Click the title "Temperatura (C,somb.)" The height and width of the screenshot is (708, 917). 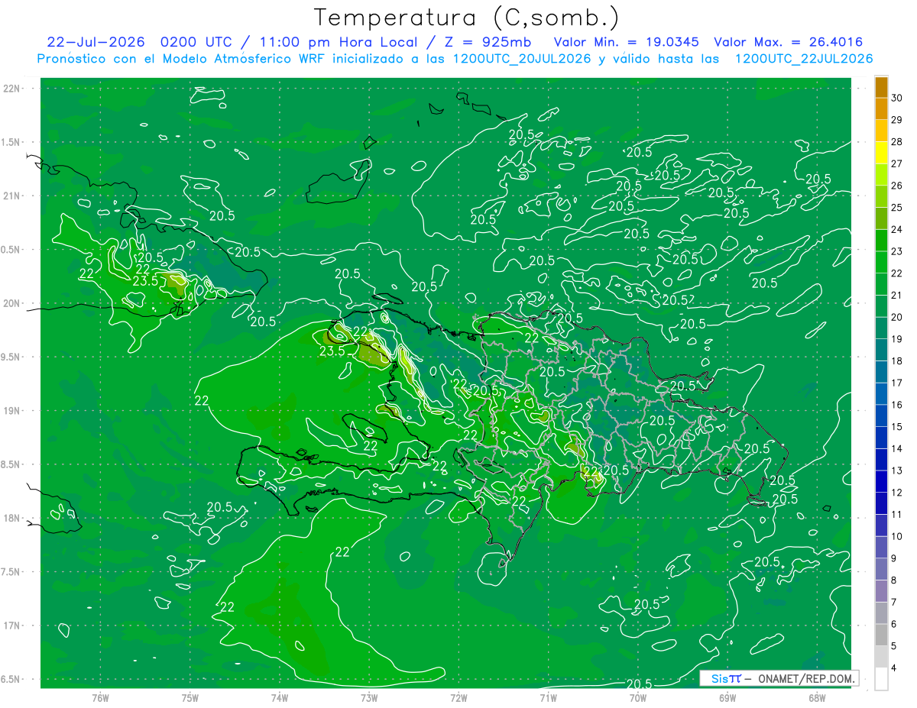468,18
